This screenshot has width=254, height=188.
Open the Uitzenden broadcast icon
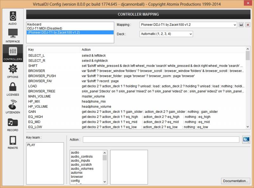13,105
